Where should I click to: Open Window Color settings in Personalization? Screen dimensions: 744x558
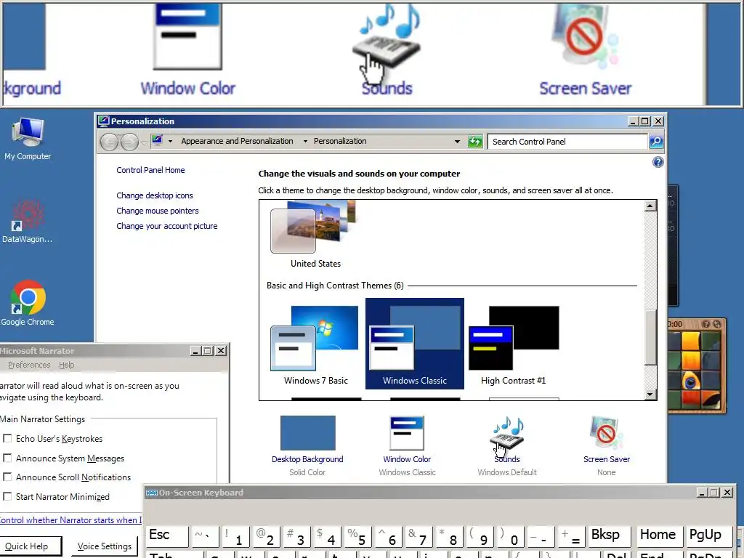407,445
